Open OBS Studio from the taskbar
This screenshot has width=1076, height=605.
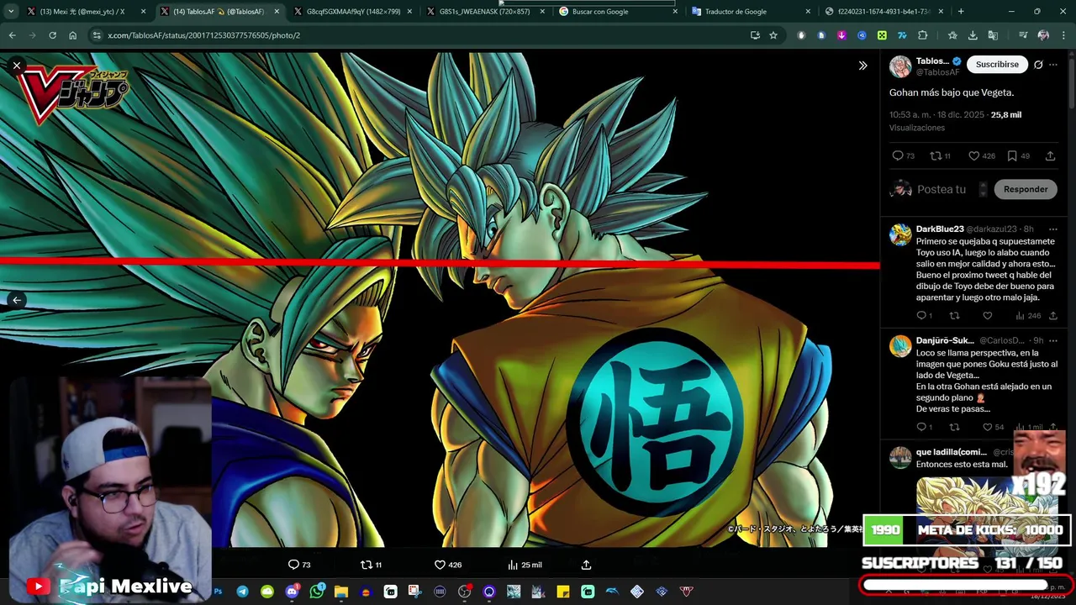click(x=464, y=592)
